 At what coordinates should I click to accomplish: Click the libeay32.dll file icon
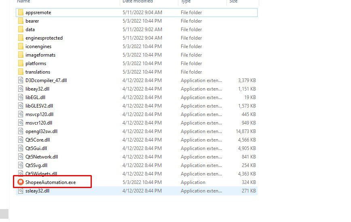(21, 89)
